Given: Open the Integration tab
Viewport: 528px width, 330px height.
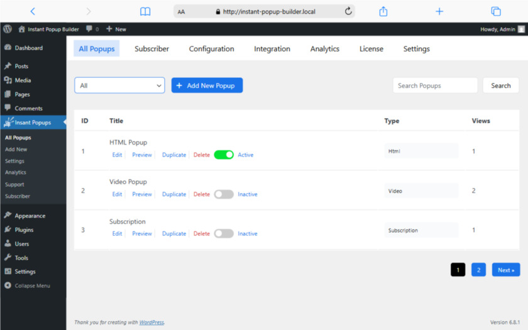Looking at the screenshot, I should 272,49.
